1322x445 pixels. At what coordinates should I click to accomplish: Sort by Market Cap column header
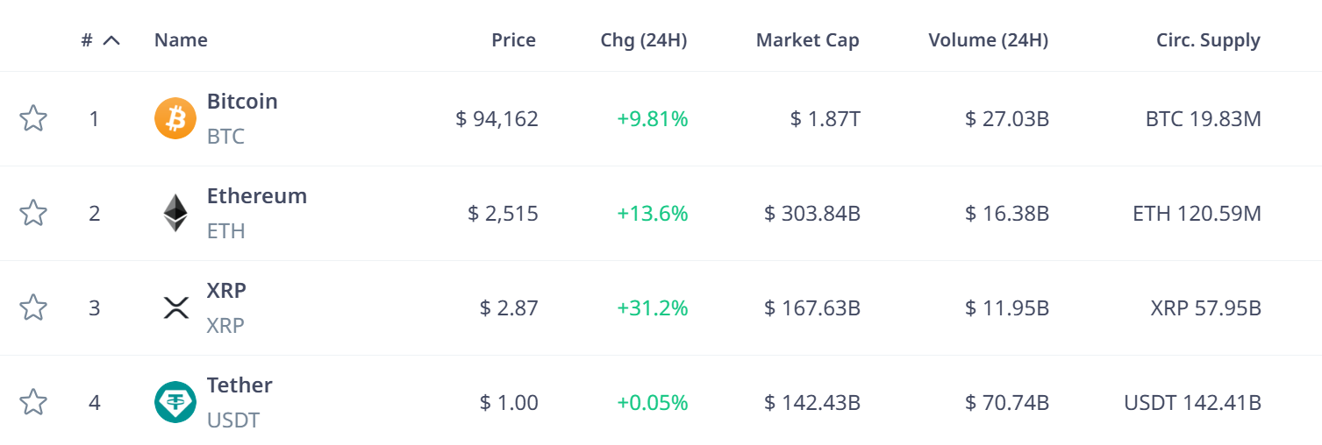pyautogui.click(x=807, y=40)
